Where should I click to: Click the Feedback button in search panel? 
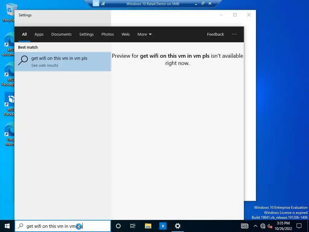(x=215, y=34)
